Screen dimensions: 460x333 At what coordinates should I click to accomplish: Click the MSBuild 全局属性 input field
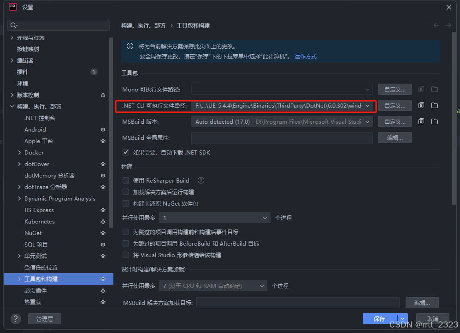click(x=282, y=138)
